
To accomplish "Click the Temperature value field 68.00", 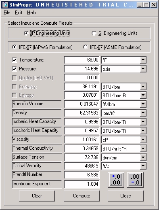I will [82, 60].
